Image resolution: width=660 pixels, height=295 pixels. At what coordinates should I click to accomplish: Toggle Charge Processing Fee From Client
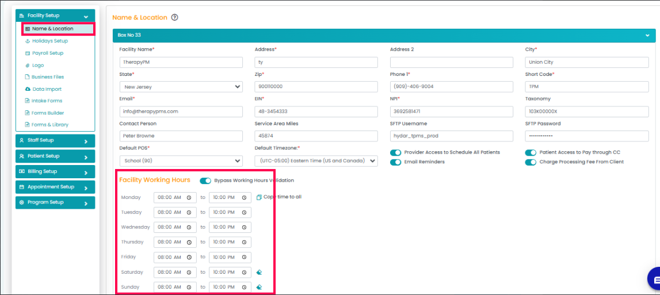point(531,162)
